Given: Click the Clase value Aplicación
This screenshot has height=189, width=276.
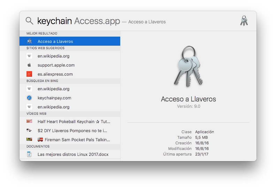Looking at the screenshot, I should pyautogui.click(x=205, y=132).
